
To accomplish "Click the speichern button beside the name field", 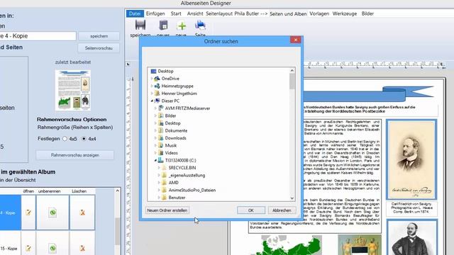I will (99, 36).
